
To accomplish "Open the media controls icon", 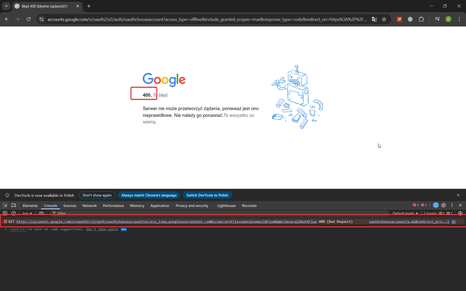I will 437,19.
